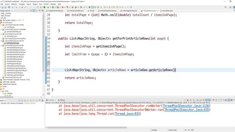Click the Back navigation arrow in toolbar

(x=120, y=7)
